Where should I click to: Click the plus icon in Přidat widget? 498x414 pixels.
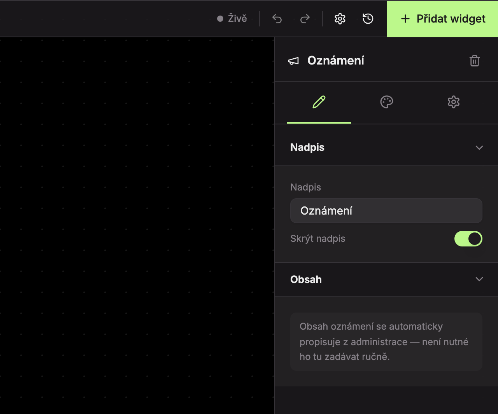click(x=405, y=19)
